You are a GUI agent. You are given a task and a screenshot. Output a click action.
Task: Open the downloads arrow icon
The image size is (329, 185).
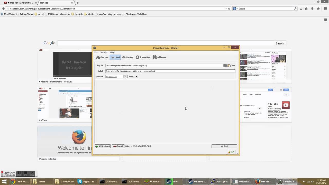coord(312,8)
